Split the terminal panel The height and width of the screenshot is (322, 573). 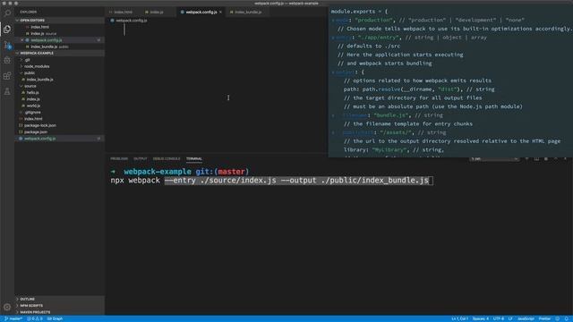coord(536,159)
